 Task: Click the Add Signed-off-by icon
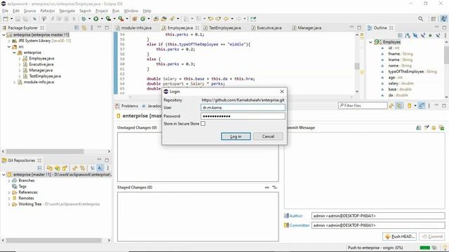427,127
